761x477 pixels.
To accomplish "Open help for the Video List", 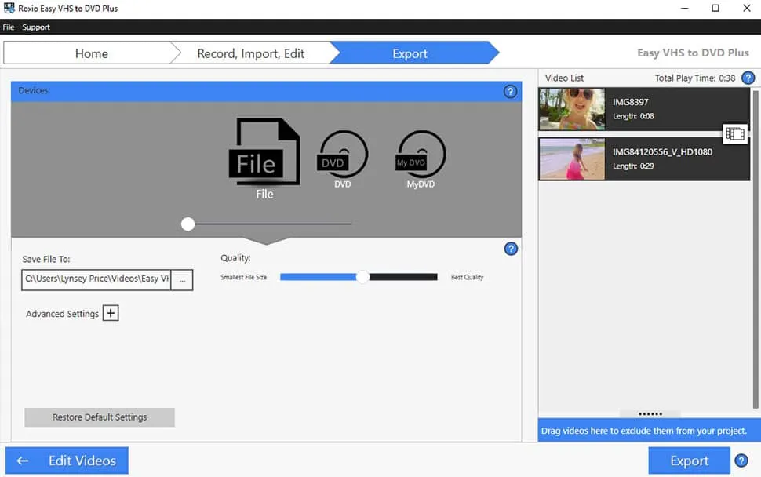I will click(748, 78).
